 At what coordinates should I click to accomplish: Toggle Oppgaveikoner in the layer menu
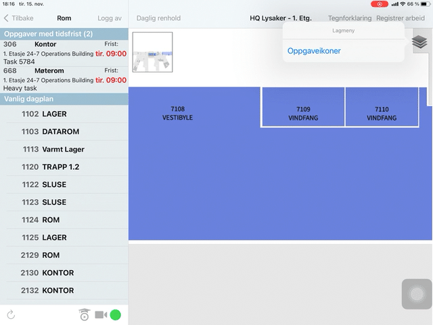(314, 51)
